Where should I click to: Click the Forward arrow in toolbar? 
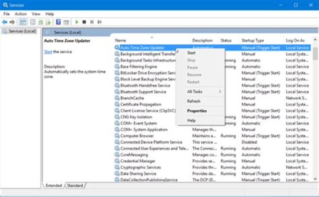pyautogui.click(x=12, y=22)
